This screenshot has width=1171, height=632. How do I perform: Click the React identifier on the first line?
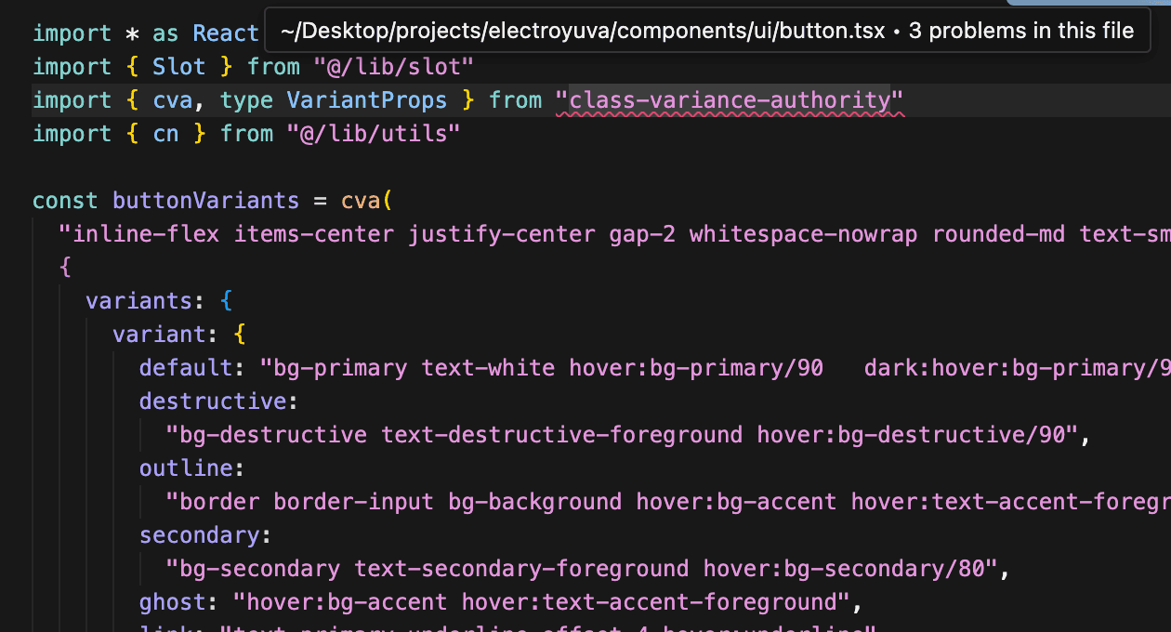click(227, 33)
